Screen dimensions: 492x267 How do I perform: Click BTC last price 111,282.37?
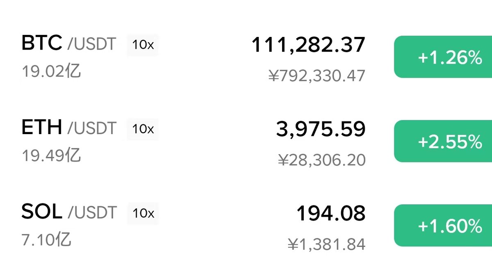308,45
